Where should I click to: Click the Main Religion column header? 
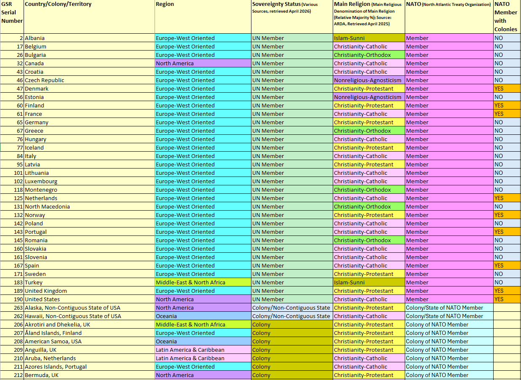[x=369, y=17]
